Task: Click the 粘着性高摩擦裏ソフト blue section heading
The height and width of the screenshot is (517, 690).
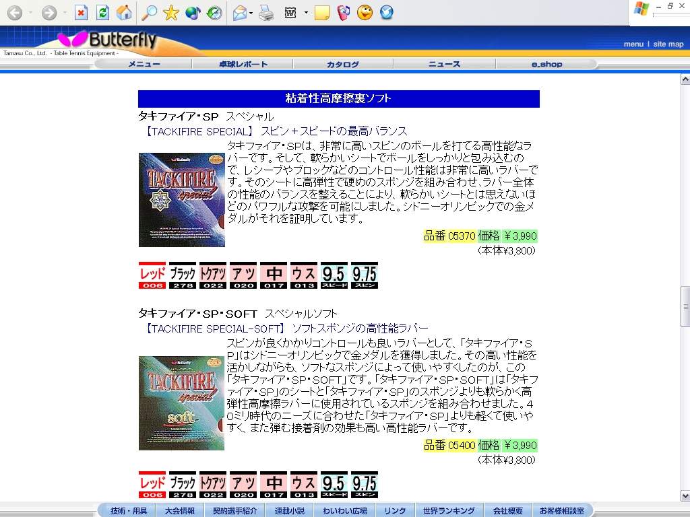Action: pos(338,98)
